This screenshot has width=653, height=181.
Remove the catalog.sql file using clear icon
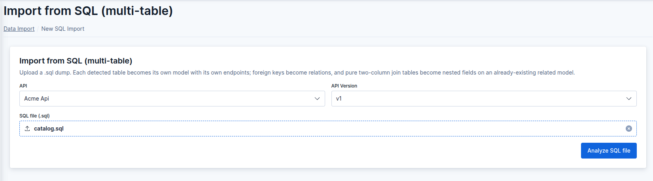pos(628,129)
